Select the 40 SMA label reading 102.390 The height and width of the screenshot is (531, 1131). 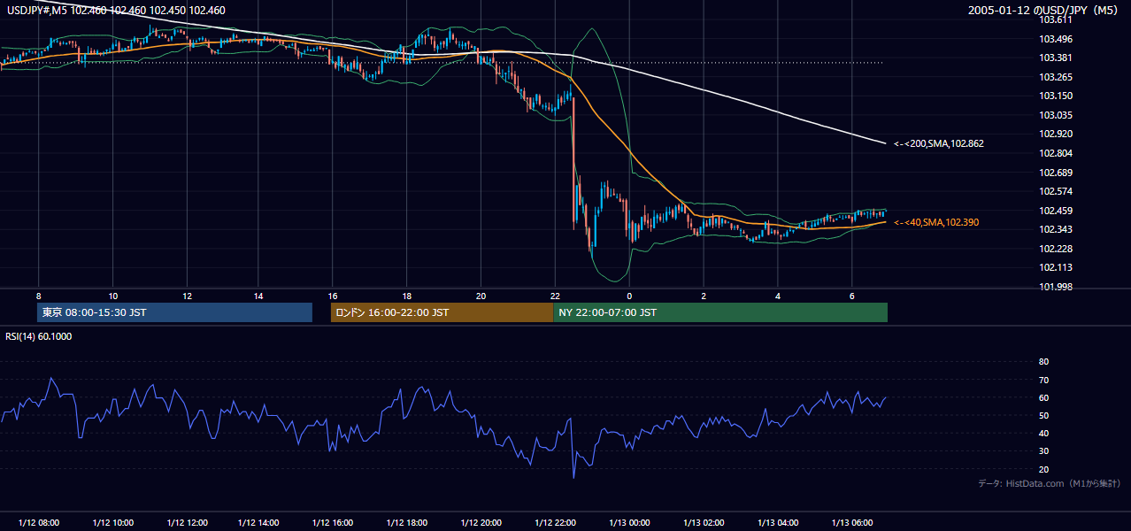(x=936, y=222)
